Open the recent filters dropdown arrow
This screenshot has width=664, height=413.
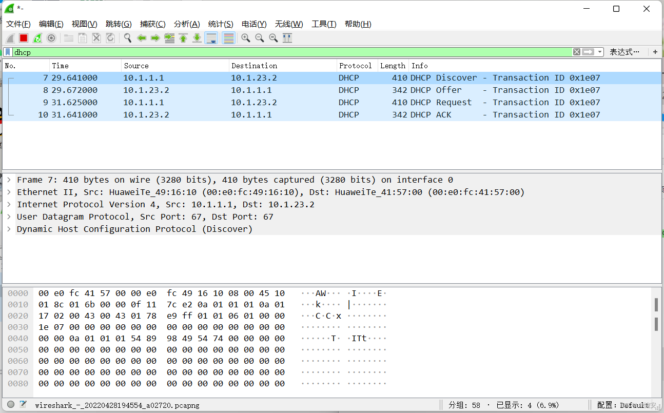click(x=600, y=52)
